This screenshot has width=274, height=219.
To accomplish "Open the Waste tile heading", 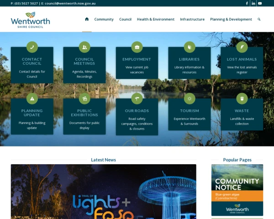I will click(242, 111).
